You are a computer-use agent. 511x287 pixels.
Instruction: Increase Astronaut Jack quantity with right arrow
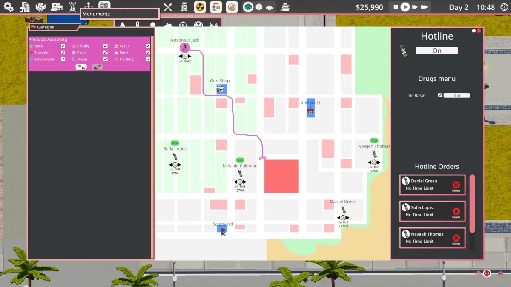(189, 56)
